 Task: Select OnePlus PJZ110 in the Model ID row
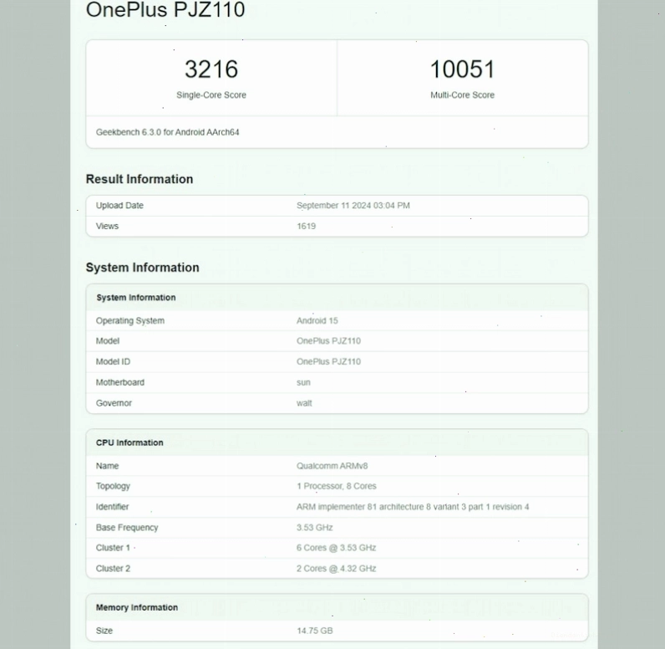pos(328,361)
